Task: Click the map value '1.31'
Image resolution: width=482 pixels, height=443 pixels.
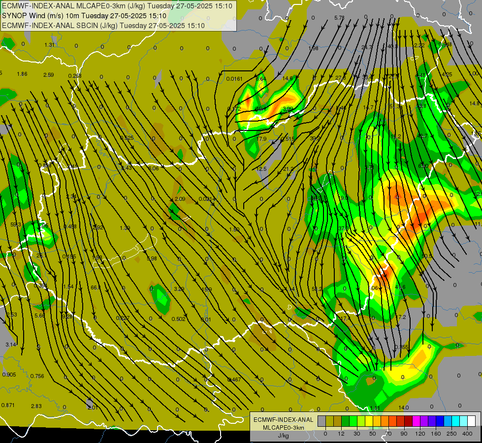Action: (x=50, y=45)
